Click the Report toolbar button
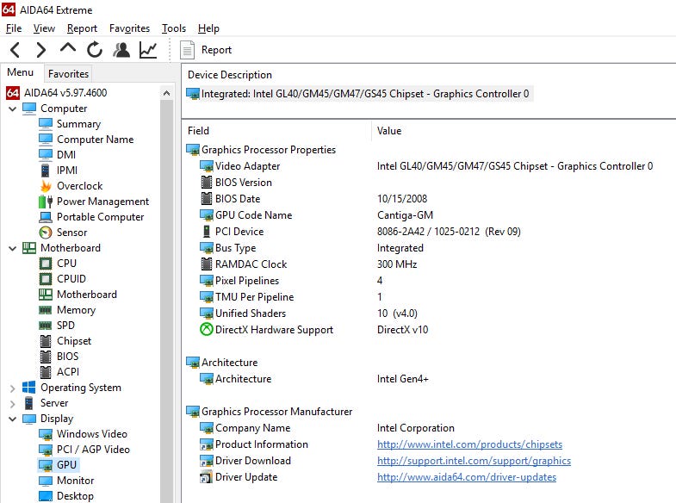This screenshot has width=676, height=503. pos(207,50)
